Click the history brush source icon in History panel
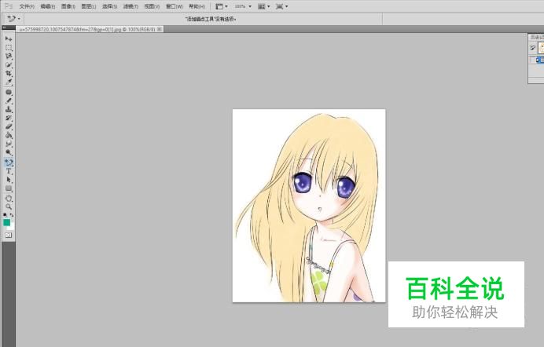 click(532, 48)
